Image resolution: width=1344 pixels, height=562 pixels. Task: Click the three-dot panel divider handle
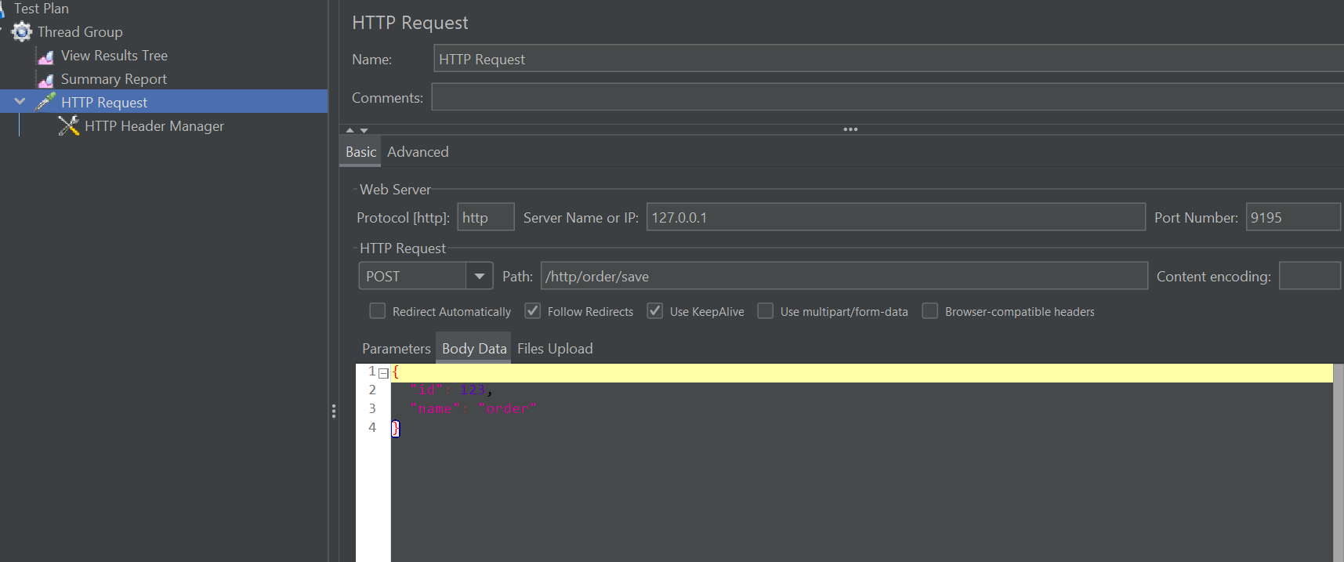point(850,129)
